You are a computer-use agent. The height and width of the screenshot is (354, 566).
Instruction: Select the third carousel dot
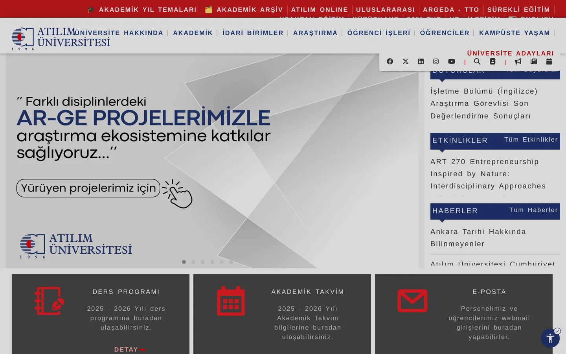(x=203, y=262)
